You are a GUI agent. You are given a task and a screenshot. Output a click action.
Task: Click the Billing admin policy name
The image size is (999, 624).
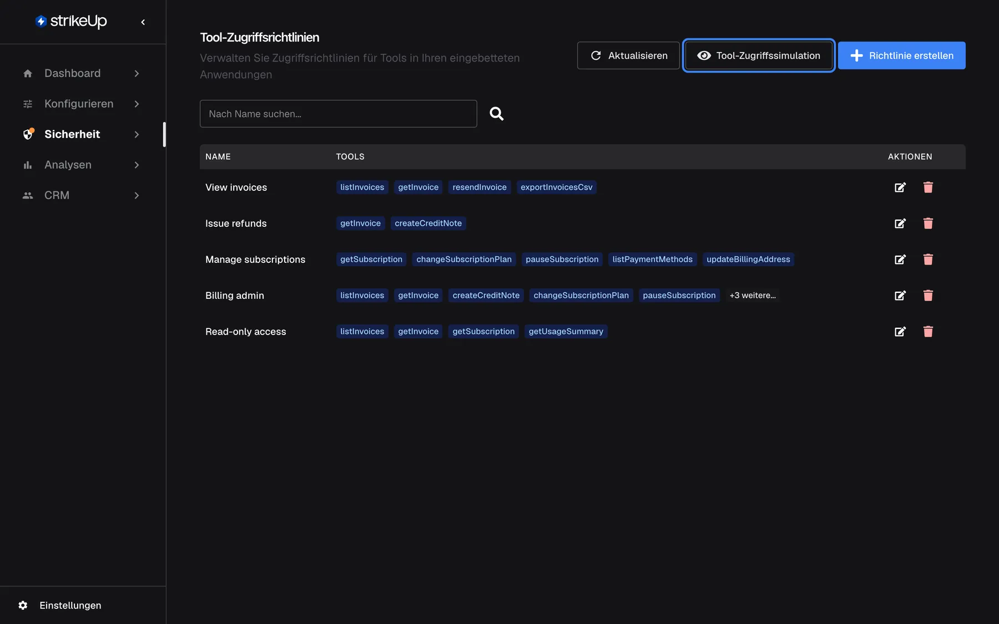coord(235,296)
